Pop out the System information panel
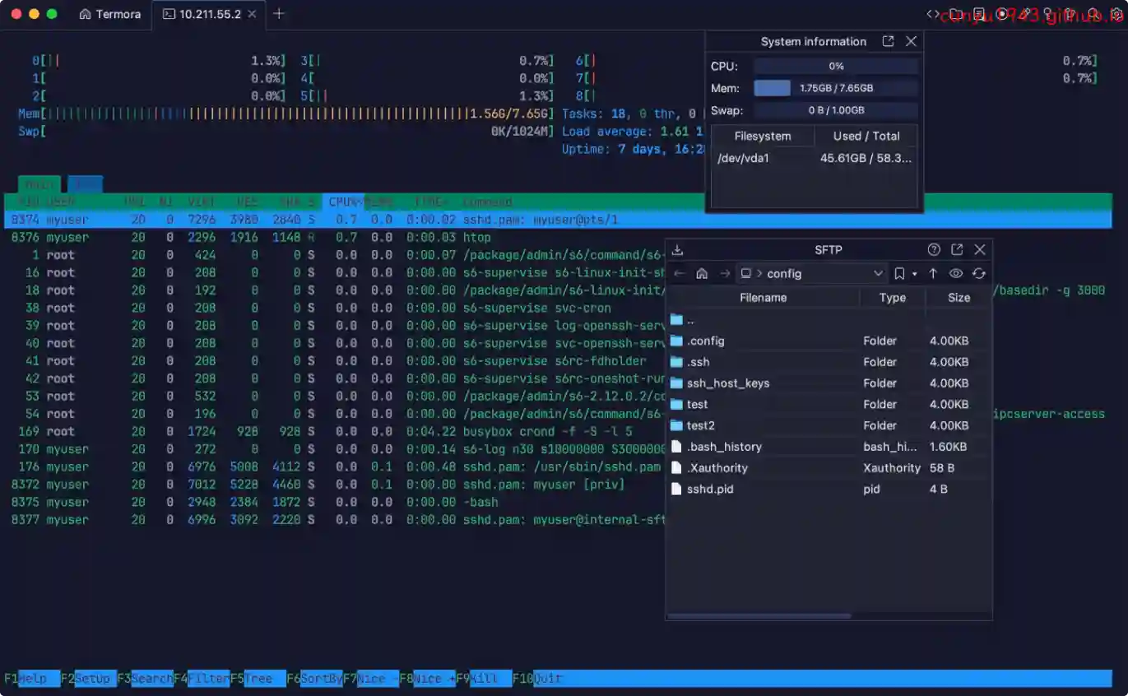The image size is (1128, 696). tap(888, 42)
